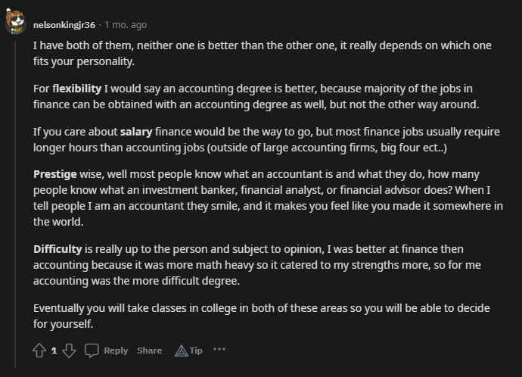Click the bold word 'Difficulty'
Screen dimensions: 522x377
[x=57, y=249]
